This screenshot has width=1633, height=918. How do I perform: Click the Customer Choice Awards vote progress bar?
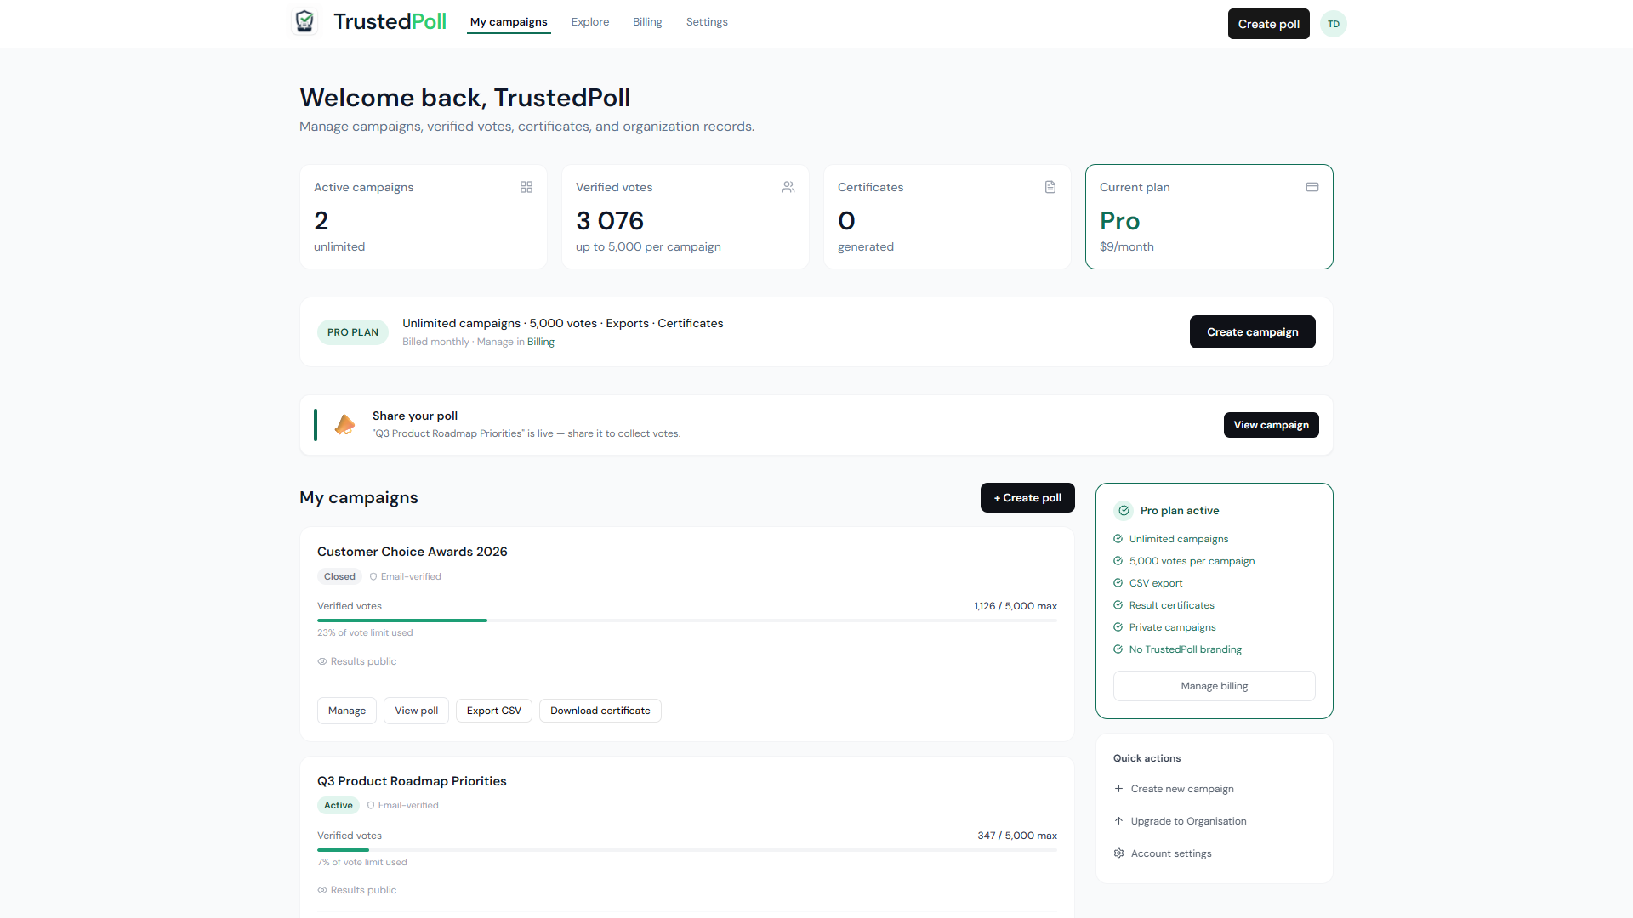[687, 620]
